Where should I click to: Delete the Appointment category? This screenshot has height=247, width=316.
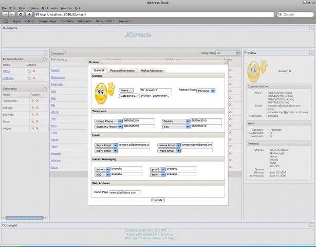38,100
